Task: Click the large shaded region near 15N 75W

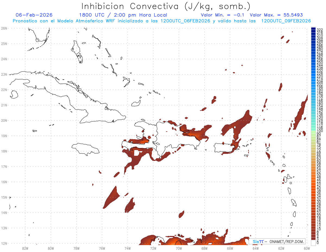Action: [111, 198]
